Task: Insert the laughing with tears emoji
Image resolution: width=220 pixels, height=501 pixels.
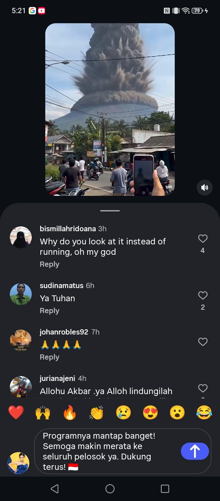Action: 204,412
